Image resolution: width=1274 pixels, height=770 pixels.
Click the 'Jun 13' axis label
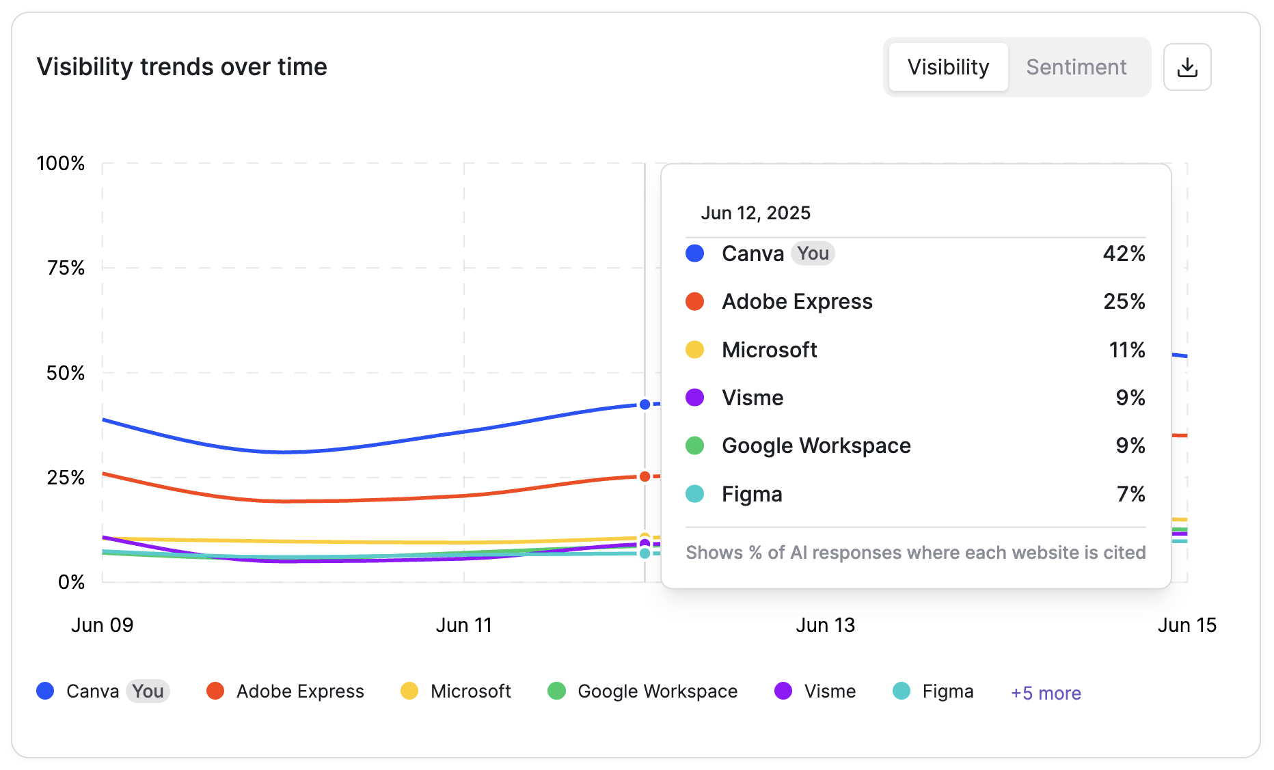826,625
